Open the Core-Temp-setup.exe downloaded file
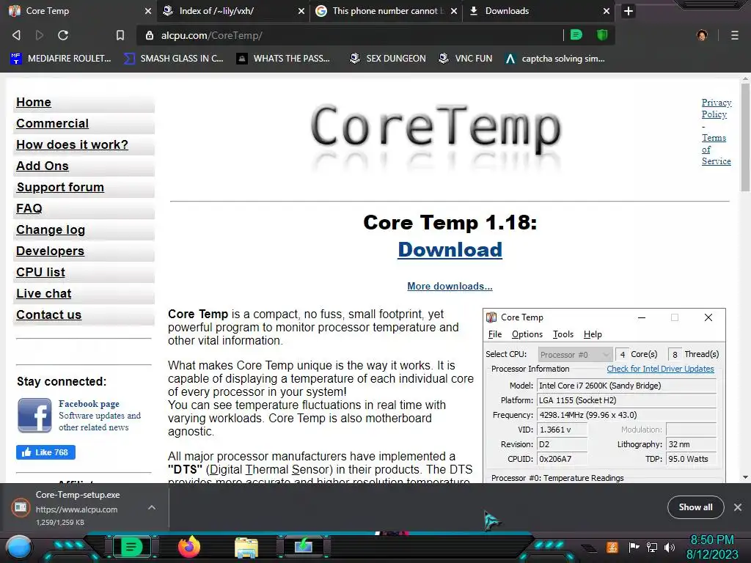This screenshot has height=563, width=751. coord(76,508)
